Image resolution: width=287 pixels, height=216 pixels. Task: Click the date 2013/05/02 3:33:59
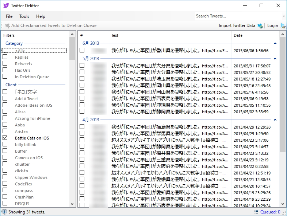(251, 112)
